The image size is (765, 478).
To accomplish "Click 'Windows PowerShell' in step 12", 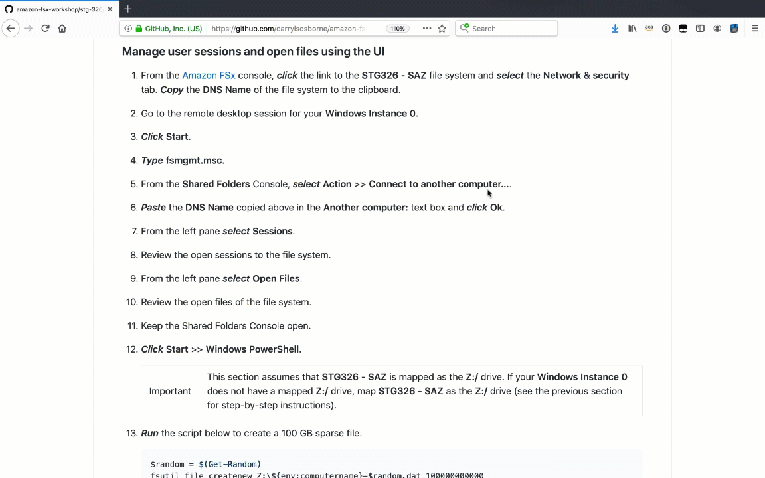I will 252,349.
